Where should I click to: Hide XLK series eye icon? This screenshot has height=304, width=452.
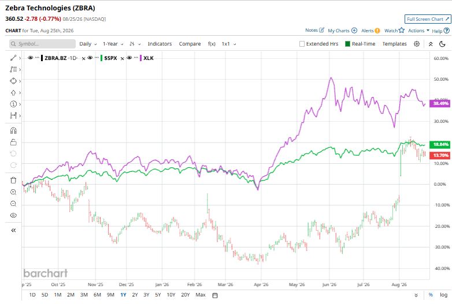coord(129,58)
